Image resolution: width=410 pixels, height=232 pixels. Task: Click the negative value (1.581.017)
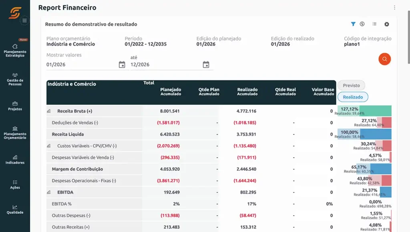tap(168, 122)
